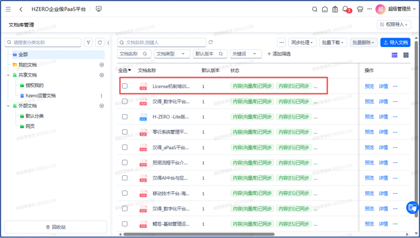420x238 pixels.
Task: Collapse the 共享文档 tree node
Action: (8, 75)
